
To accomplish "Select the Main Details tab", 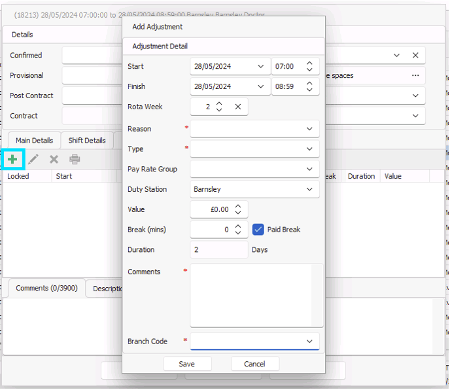I will 35,141.
